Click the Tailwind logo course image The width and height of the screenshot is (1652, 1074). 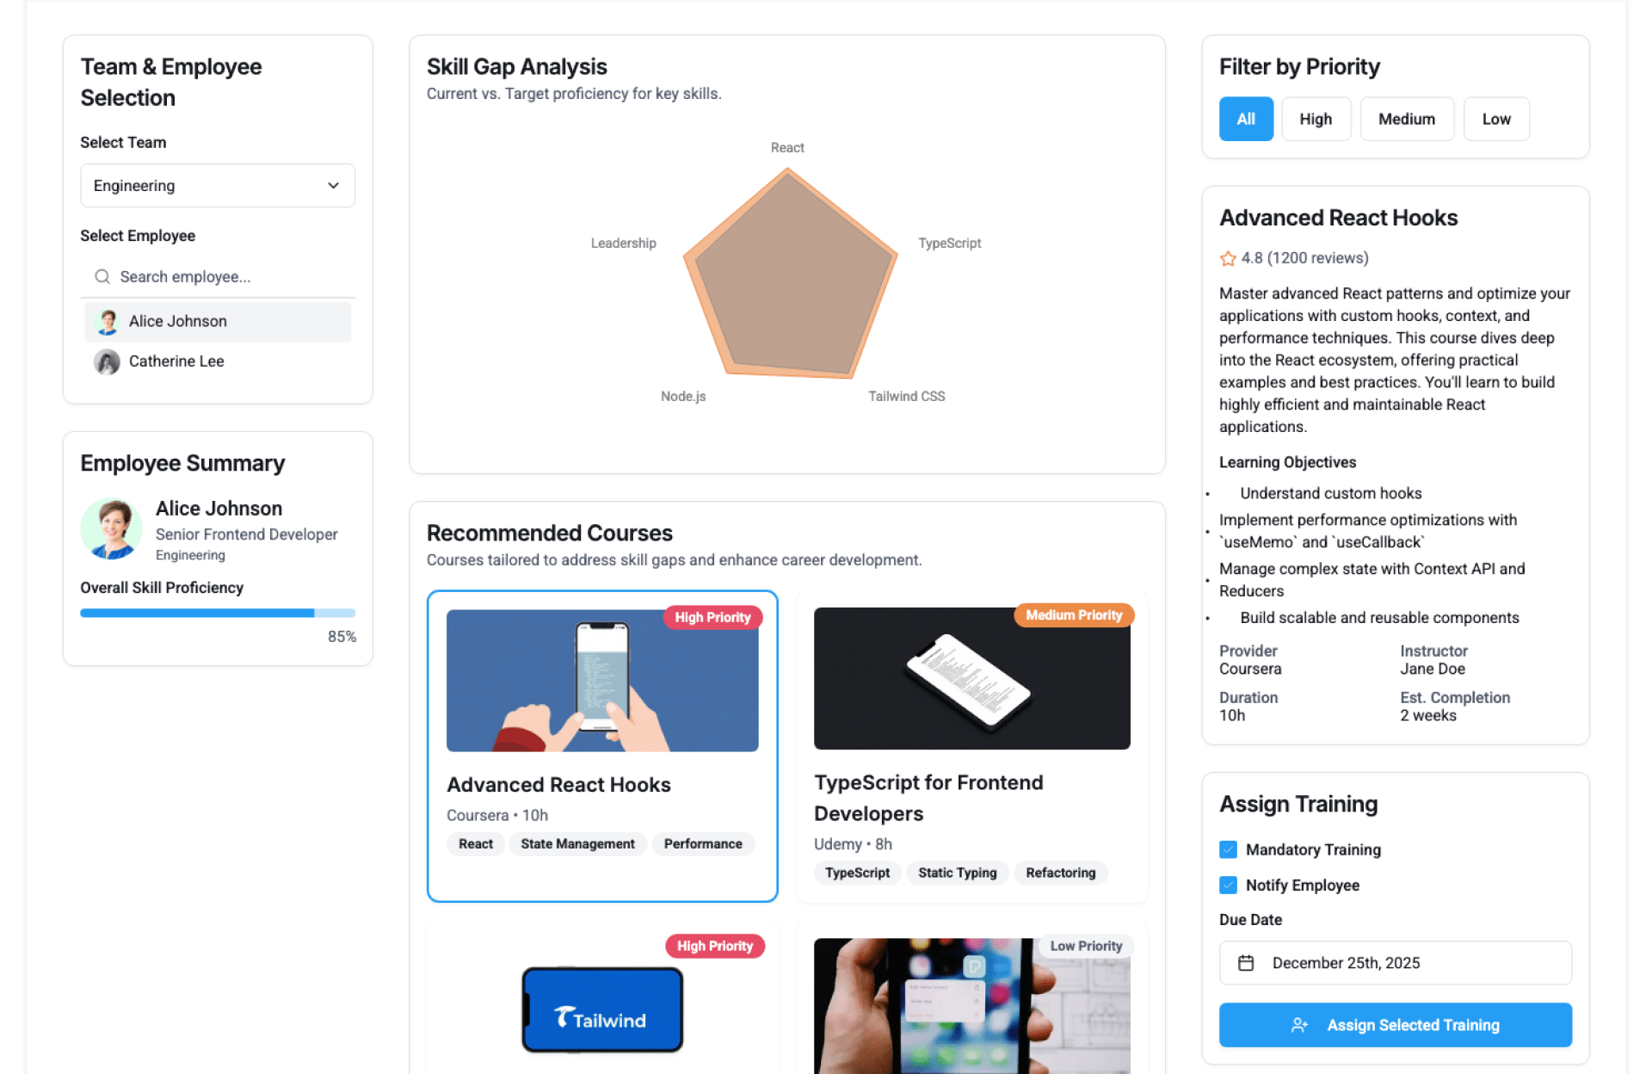602,1009
